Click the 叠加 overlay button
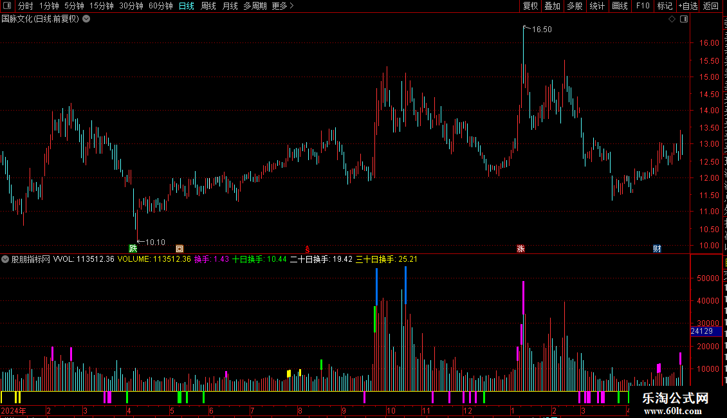This screenshot has width=727, height=418. [x=552, y=6]
